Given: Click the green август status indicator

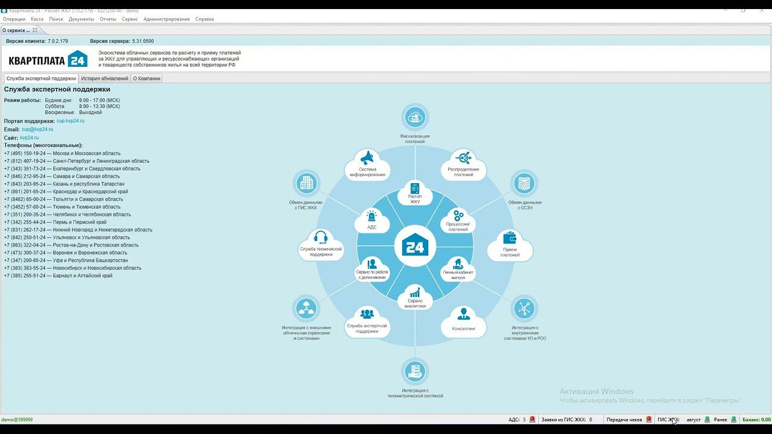Looking at the screenshot, I should [x=707, y=420].
